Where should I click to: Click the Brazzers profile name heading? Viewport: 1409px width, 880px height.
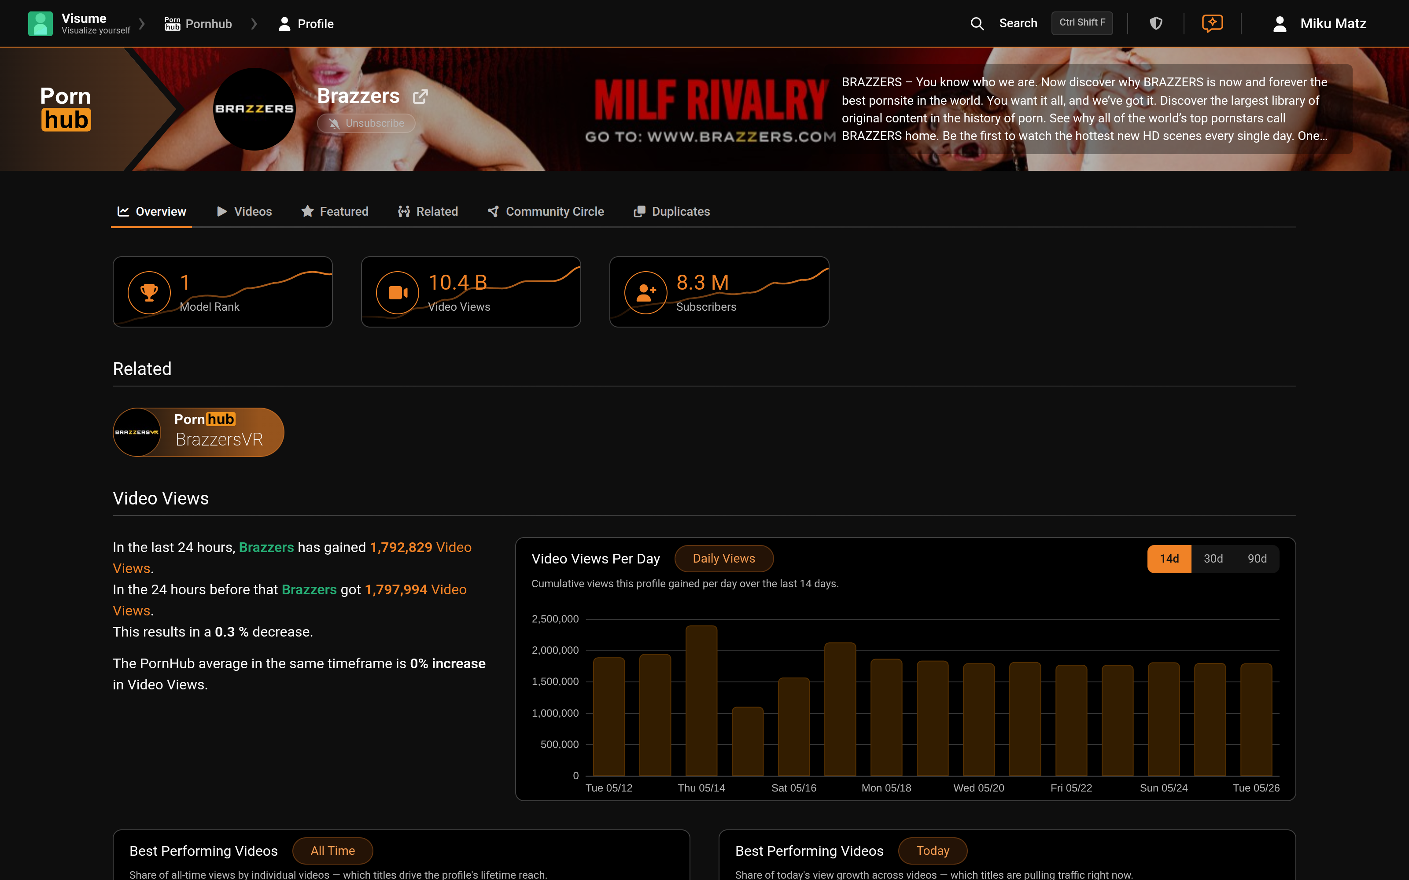click(x=358, y=96)
